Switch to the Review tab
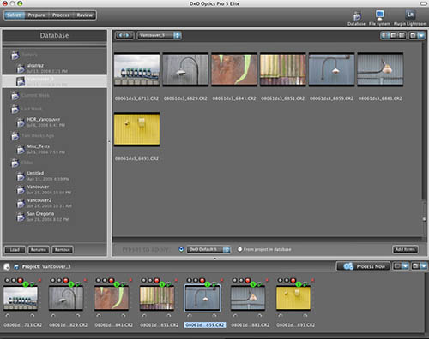The width and height of the screenshot is (429, 339). point(85,15)
